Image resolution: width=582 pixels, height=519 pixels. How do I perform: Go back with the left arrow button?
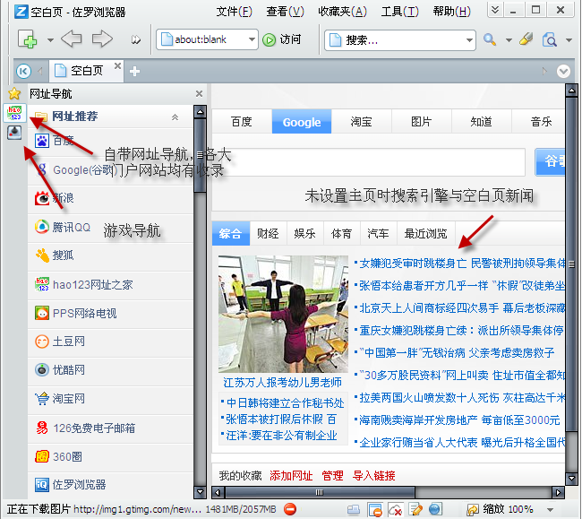click(72, 39)
